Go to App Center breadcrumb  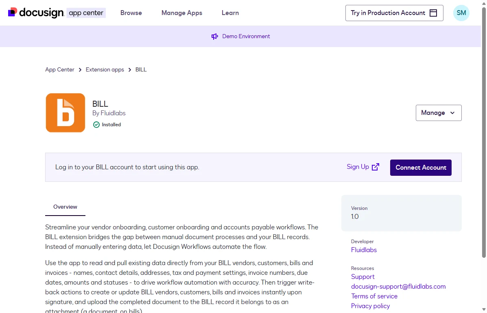click(60, 70)
